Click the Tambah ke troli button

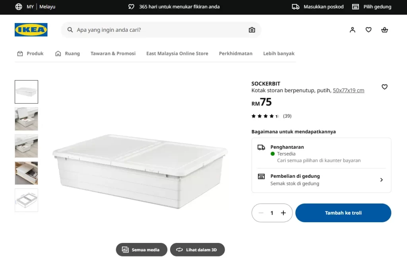[343, 213]
